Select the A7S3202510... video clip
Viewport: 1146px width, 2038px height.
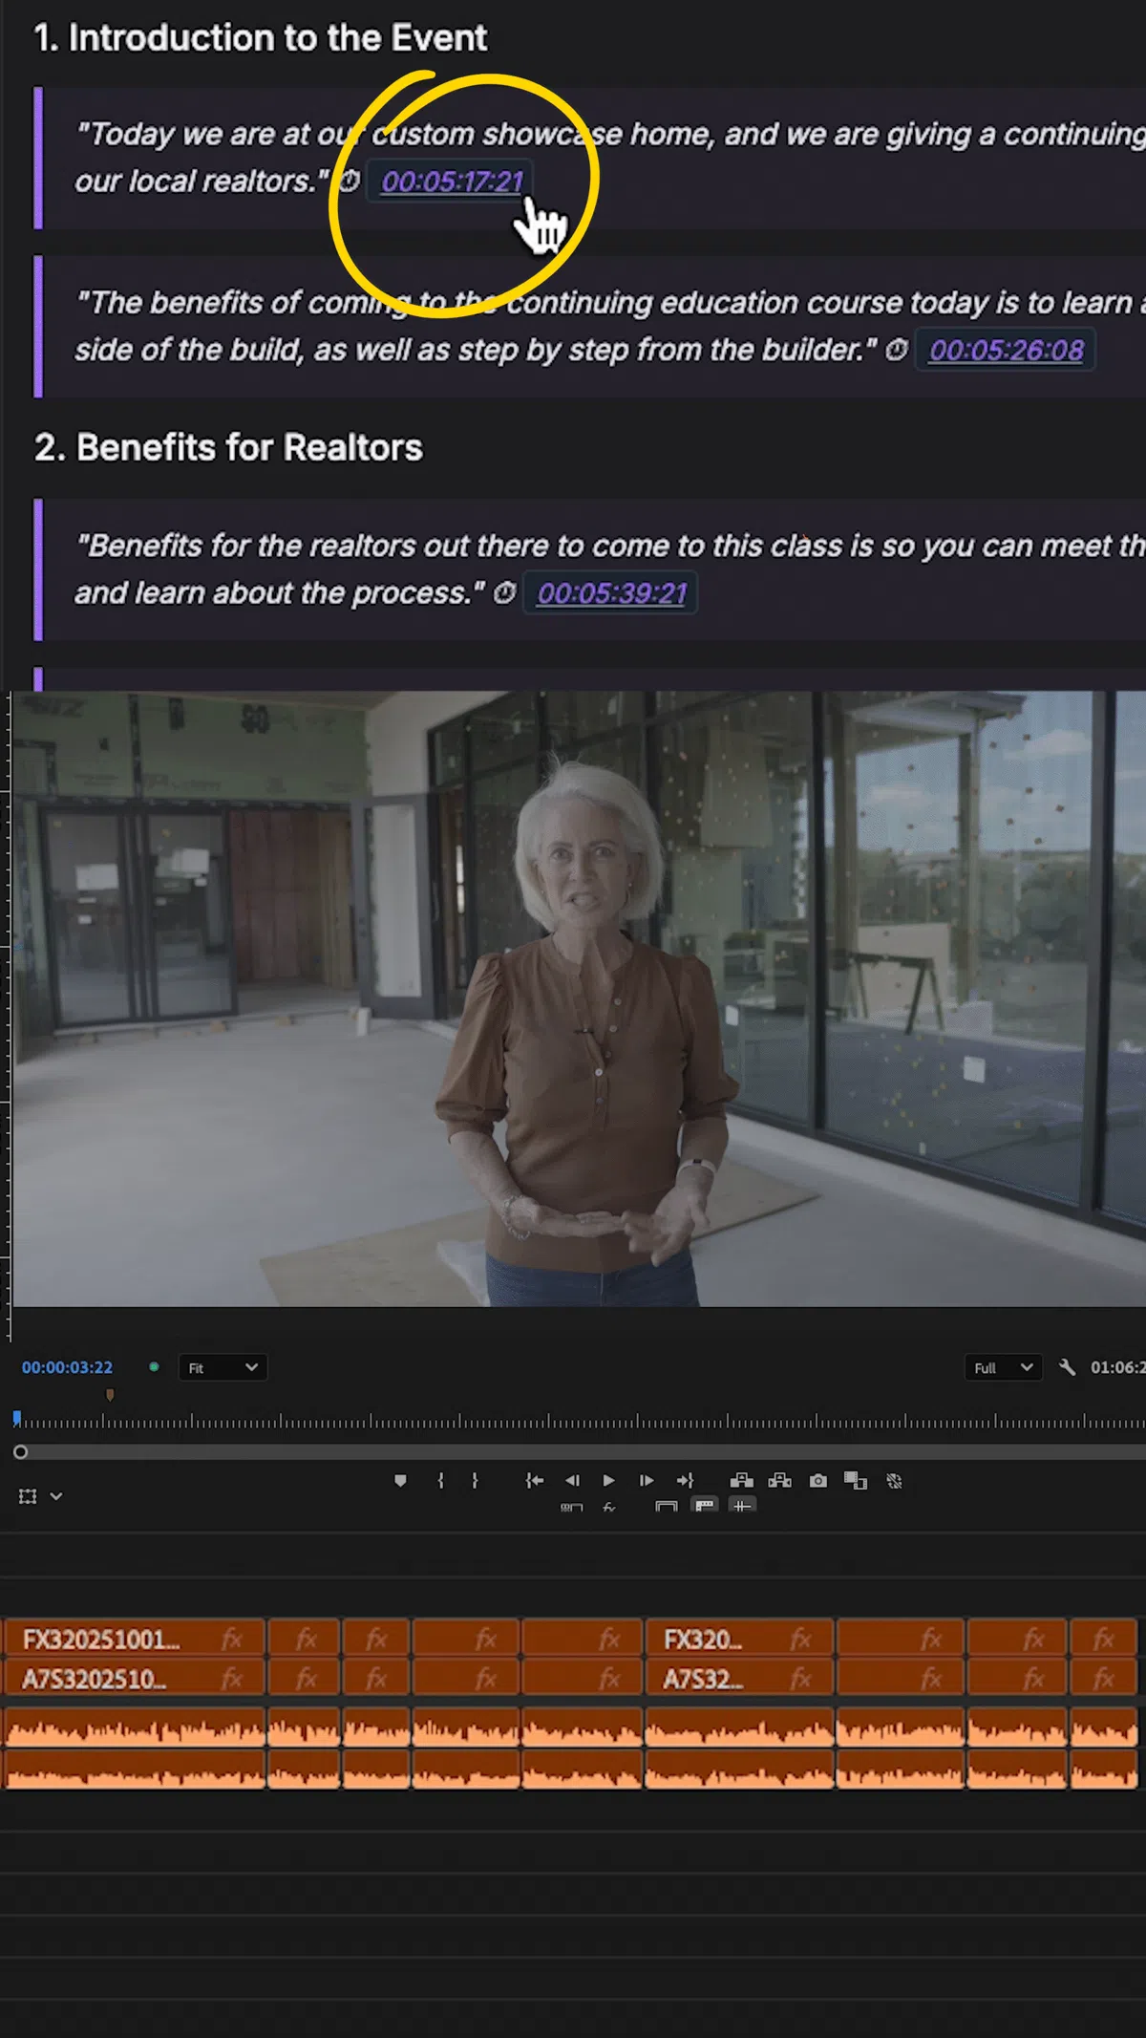pos(135,1679)
